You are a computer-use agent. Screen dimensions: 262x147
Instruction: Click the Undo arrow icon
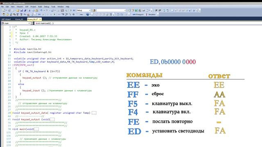(x=41, y=10)
